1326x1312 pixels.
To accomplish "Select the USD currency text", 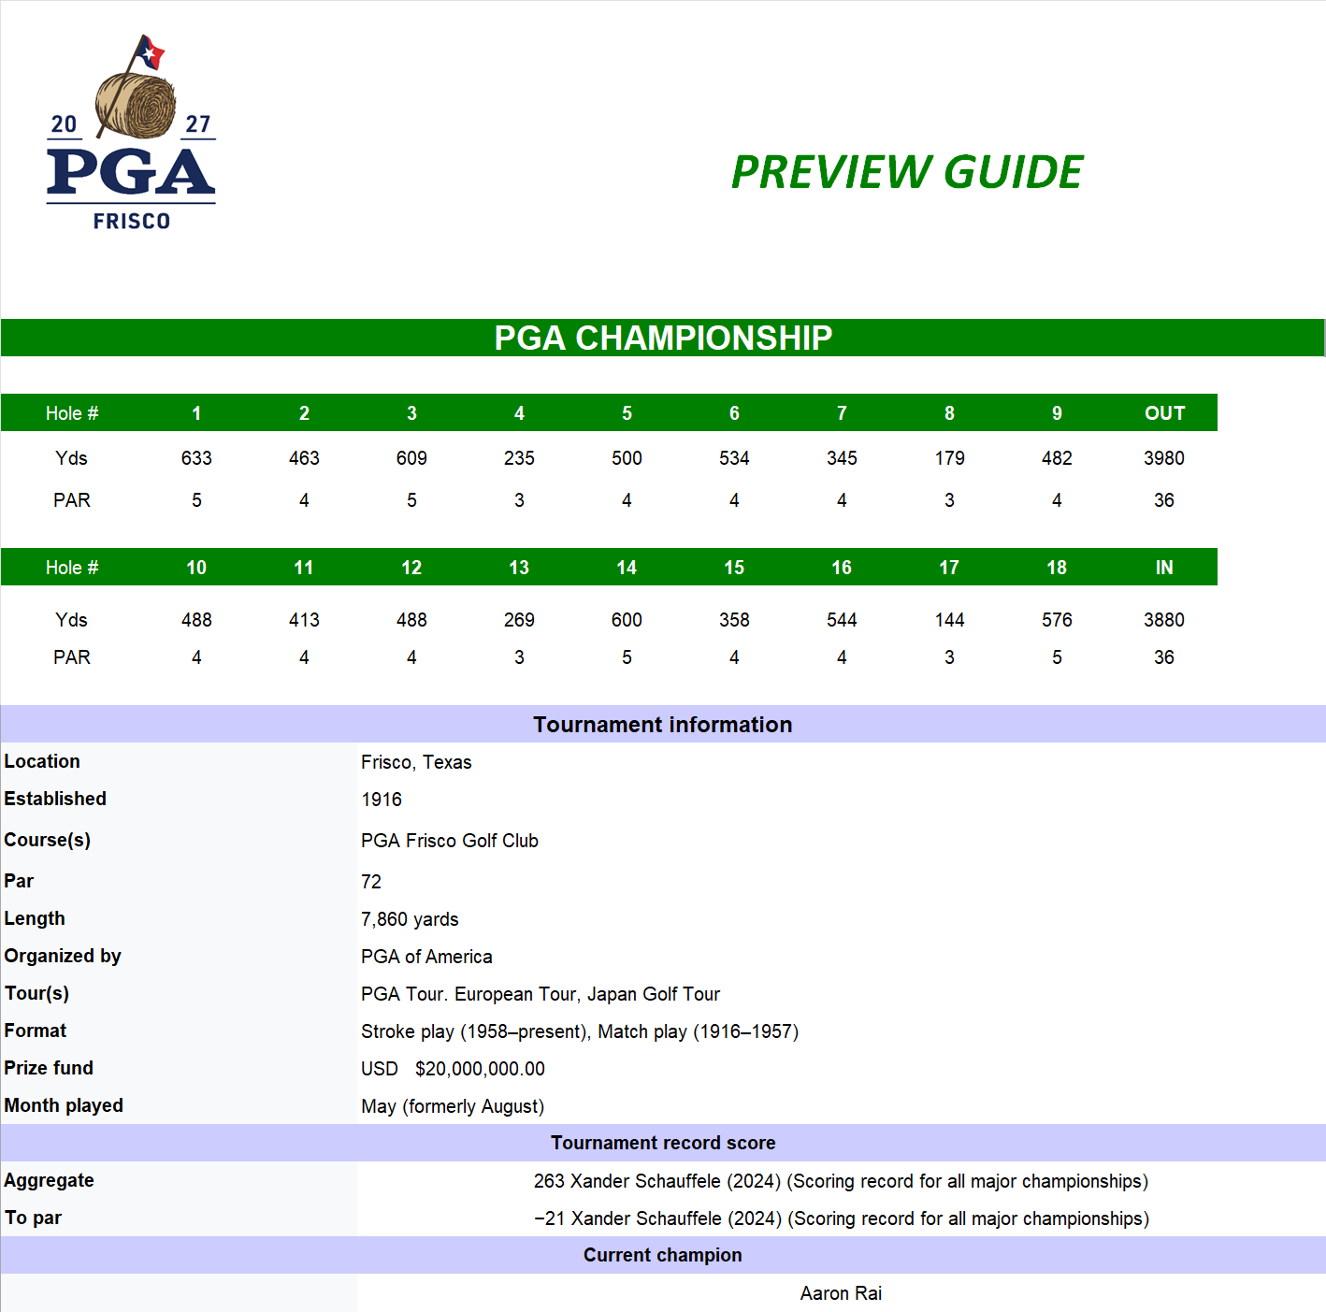I will 380,1069.
